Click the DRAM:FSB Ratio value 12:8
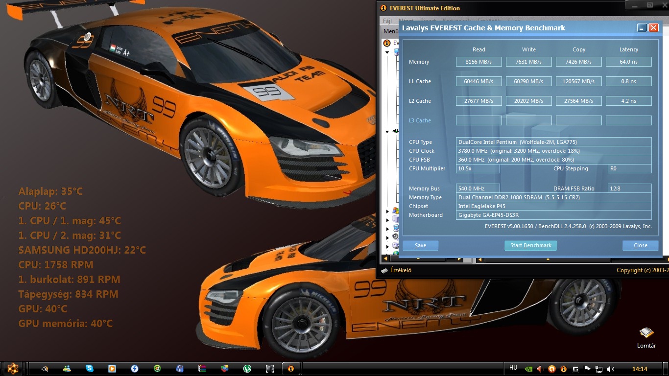This screenshot has height=376, width=669. [x=630, y=188]
